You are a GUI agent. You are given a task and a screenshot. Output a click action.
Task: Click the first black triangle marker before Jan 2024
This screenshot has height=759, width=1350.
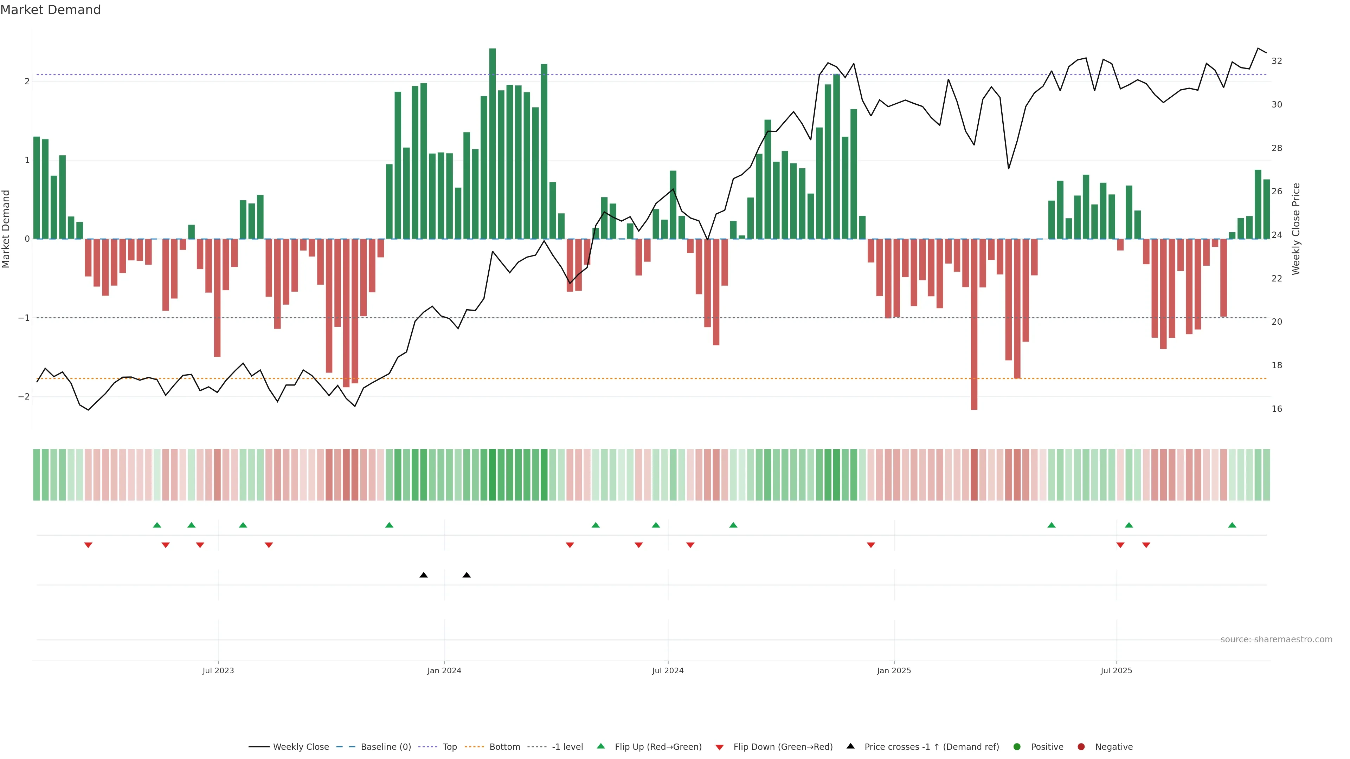tap(423, 575)
